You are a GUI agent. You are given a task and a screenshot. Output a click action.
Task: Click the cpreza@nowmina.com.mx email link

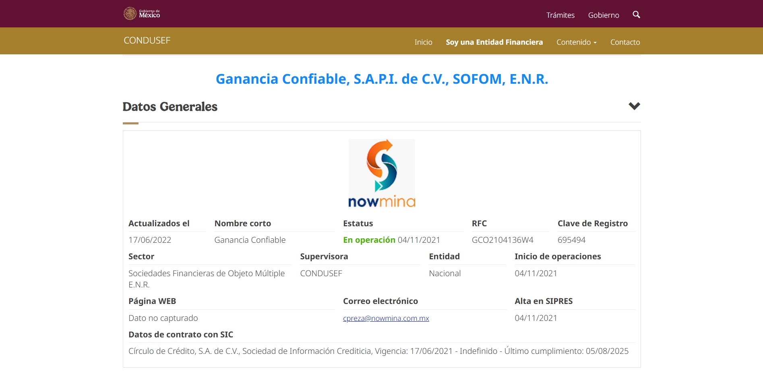point(386,318)
